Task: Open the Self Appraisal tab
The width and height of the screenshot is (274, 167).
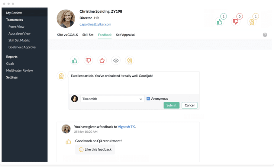Action: (x=126, y=35)
